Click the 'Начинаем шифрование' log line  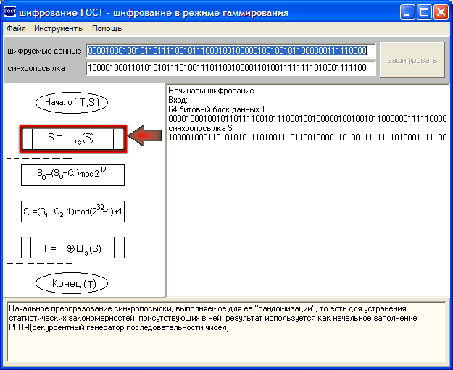point(211,91)
